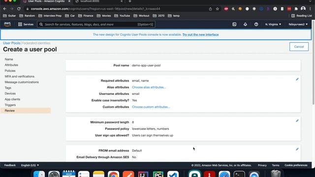315x177 pixels.
Task: Reload the page with refresh icon
Action: (x=19, y=9)
